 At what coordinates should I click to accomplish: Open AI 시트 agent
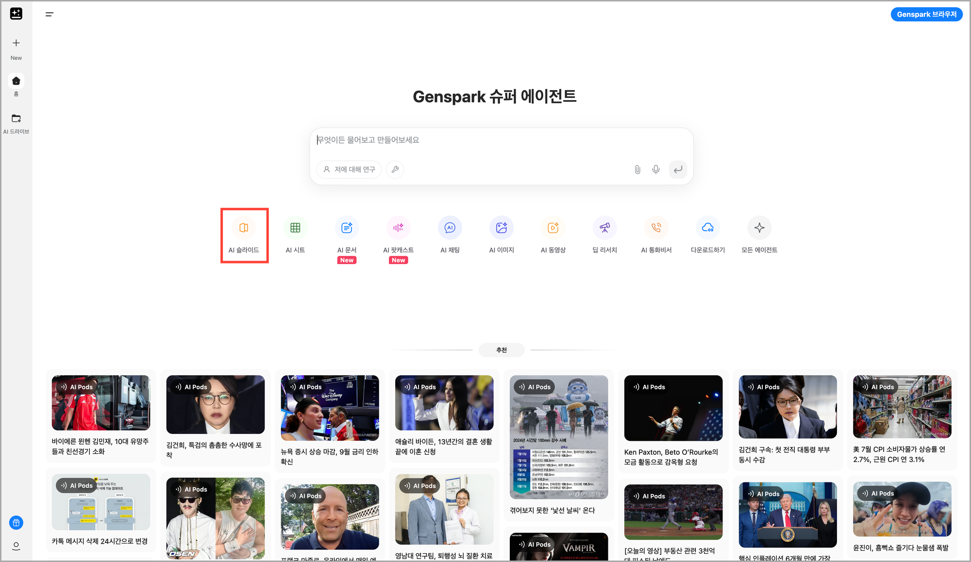click(x=295, y=235)
